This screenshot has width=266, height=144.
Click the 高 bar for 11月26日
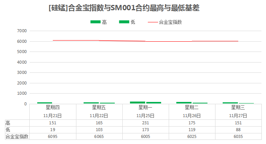pyautogui.click(x=184, y=103)
